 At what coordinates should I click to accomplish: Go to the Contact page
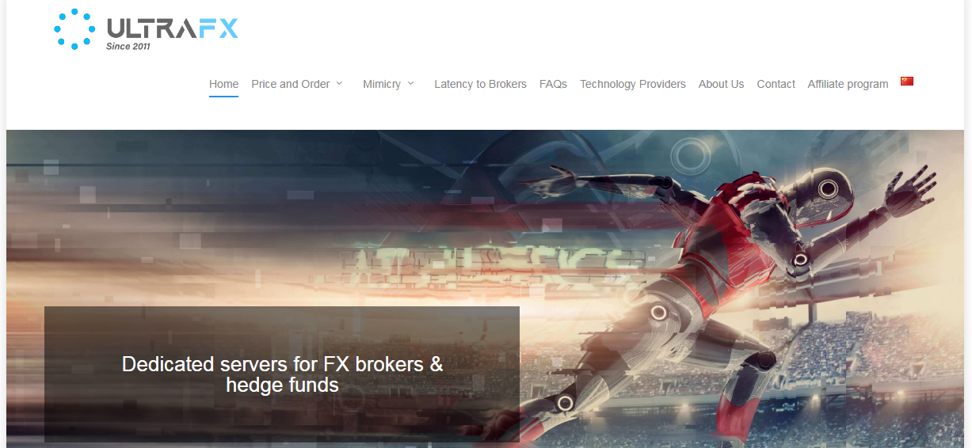[776, 84]
